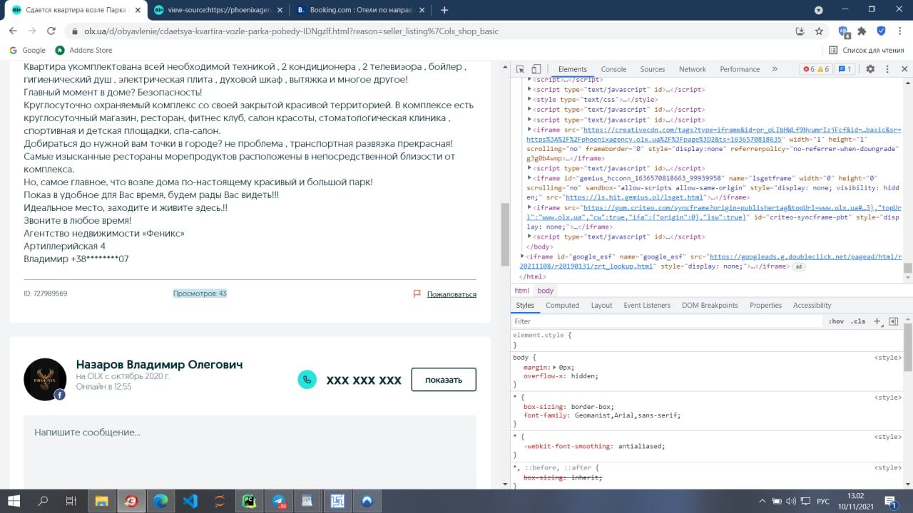Open the Chrome three-dot menu

[900, 31]
